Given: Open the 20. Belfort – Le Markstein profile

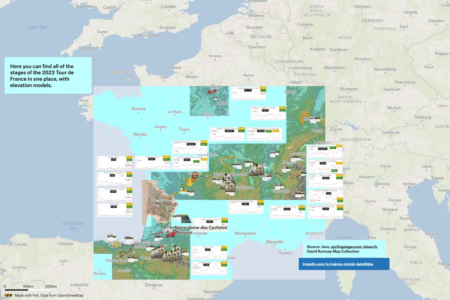Looking at the screenshot, I should tap(268, 113).
